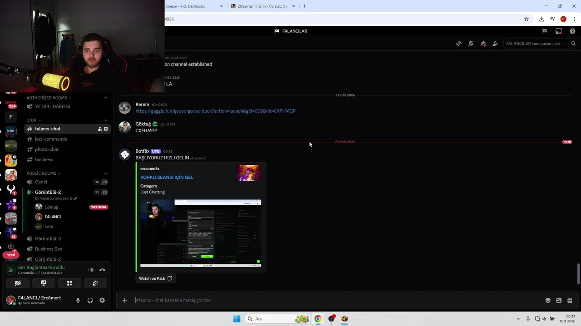Add channel to PUBLIC ROOMS plus
Screen dimensions: 581x326
tap(106, 173)
